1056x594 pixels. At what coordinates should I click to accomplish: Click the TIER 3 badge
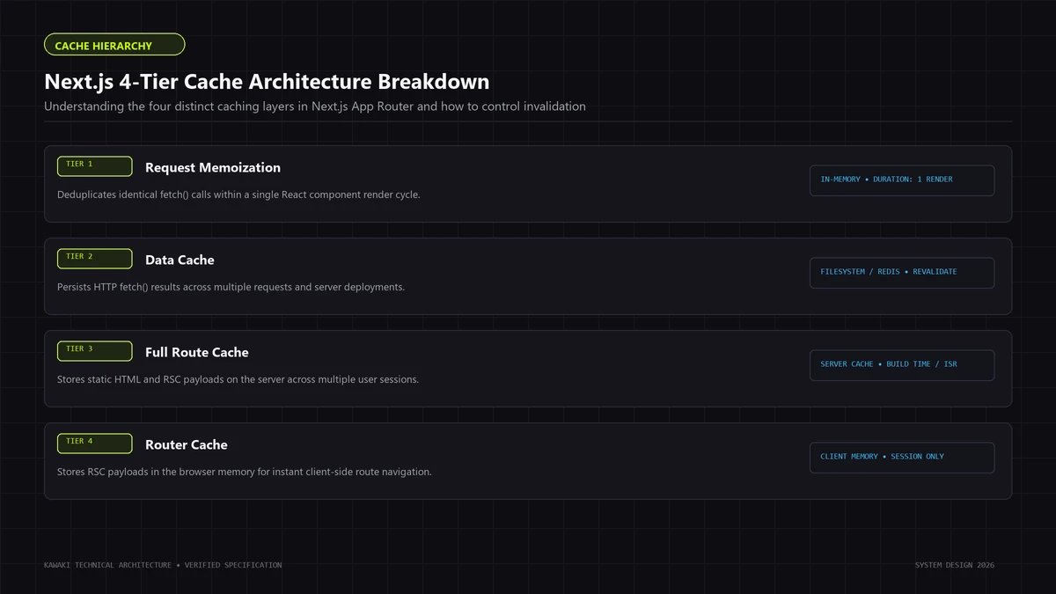[94, 350]
